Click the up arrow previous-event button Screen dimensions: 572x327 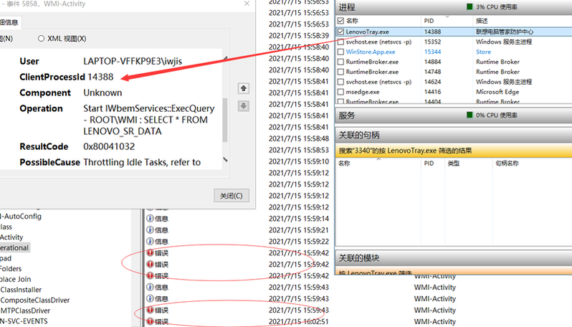(243, 87)
